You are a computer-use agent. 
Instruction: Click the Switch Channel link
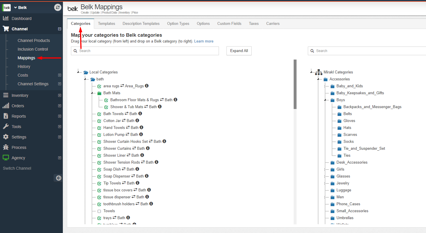pos(17,168)
